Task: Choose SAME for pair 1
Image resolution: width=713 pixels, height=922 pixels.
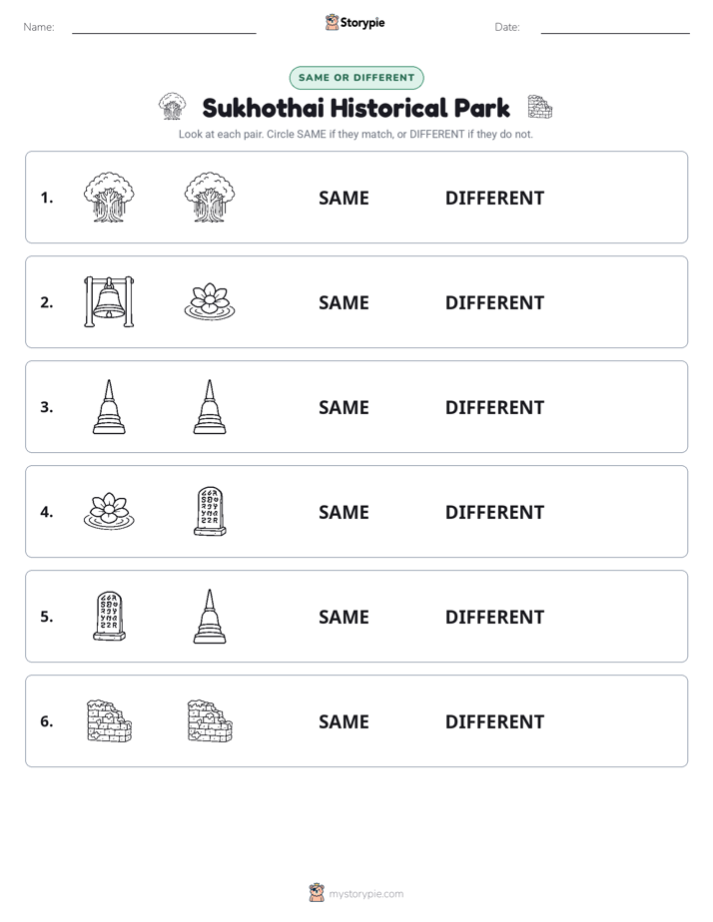Action: coord(344,198)
